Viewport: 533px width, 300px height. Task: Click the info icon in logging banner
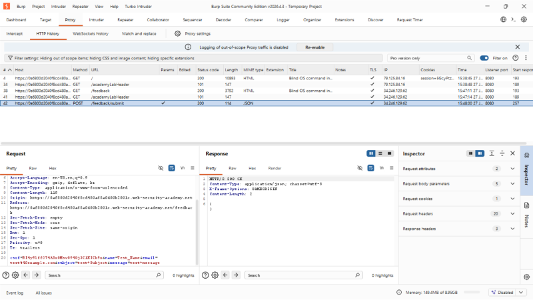coord(188,47)
